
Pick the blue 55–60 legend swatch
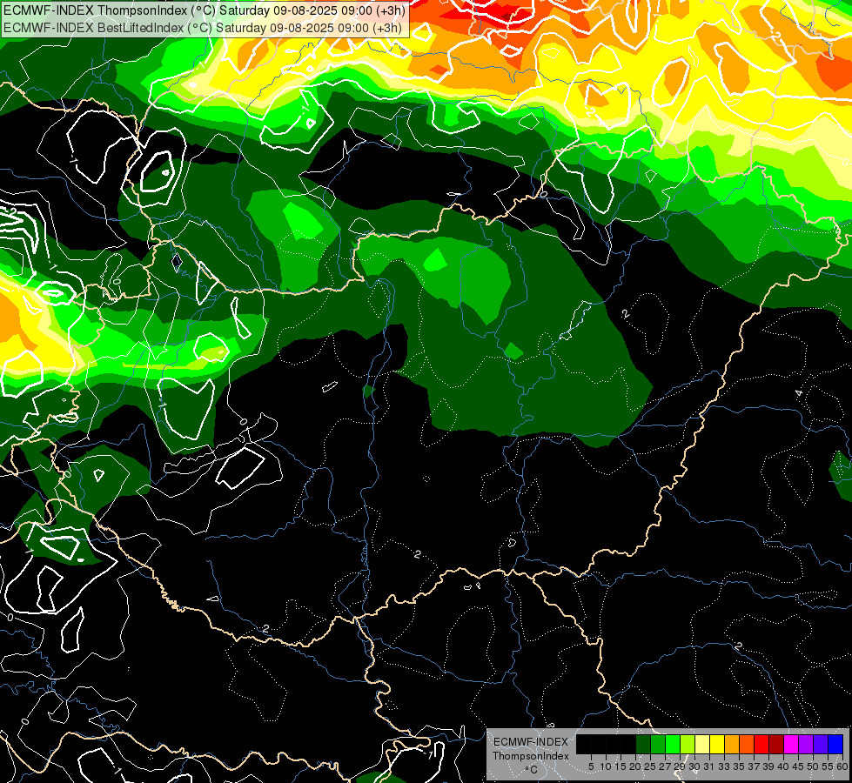pyautogui.click(x=835, y=745)
